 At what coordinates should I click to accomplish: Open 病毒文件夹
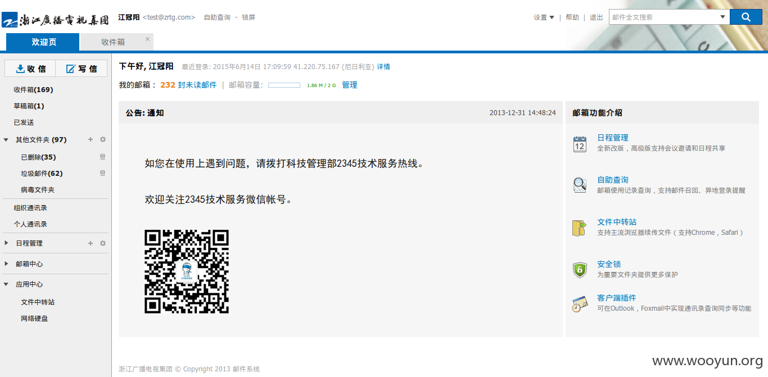pyautogui.click(x=38, y=189)
